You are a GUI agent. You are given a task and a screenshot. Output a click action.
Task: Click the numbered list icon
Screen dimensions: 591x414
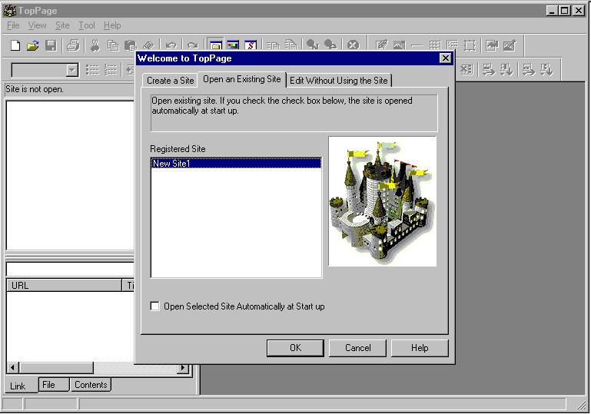point(111,70)
